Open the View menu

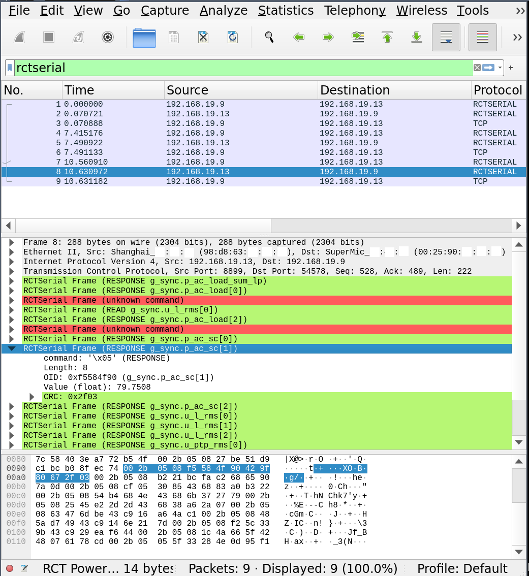click(x=88, y=11)
